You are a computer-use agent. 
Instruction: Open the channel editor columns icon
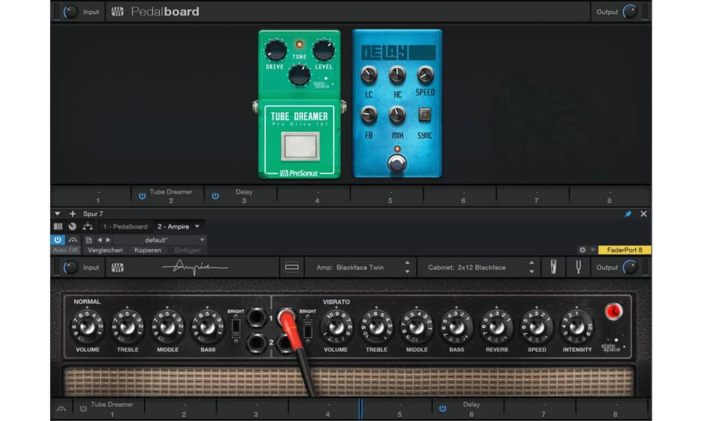[58, 227]
